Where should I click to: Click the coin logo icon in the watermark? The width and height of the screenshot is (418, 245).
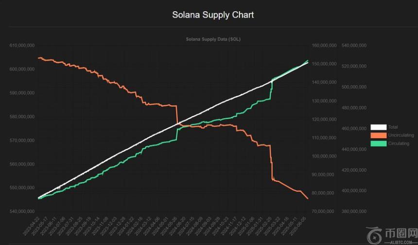(x=375, y=236)
